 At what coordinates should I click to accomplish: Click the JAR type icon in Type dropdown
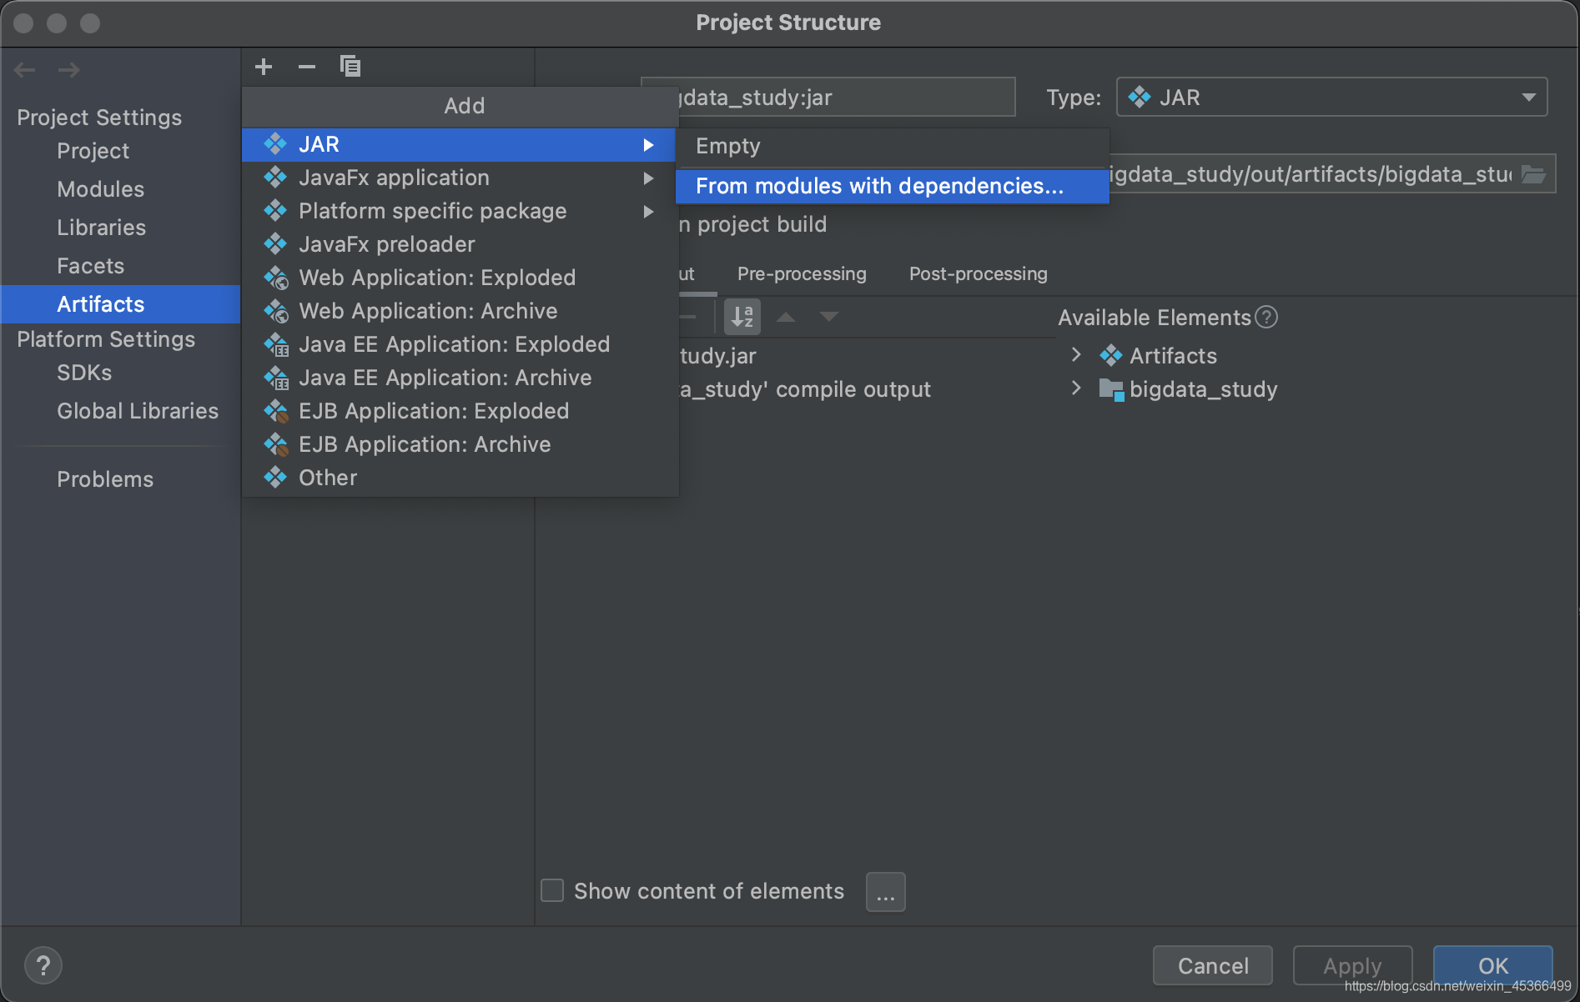click(1140, 98)
